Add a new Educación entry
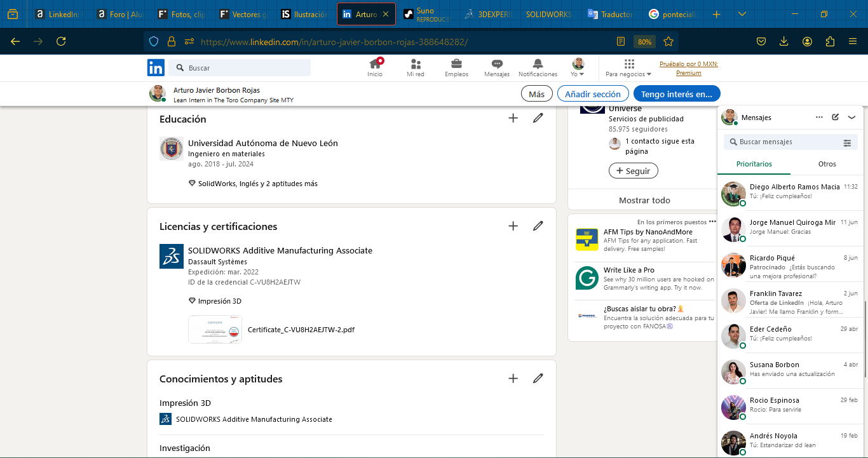 pyautogui.click(x=513, y=118)
